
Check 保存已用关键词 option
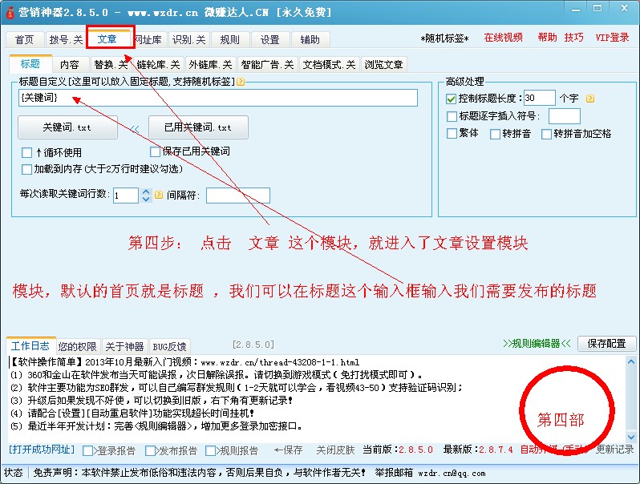pyautogui.click(x=155, y=151)
